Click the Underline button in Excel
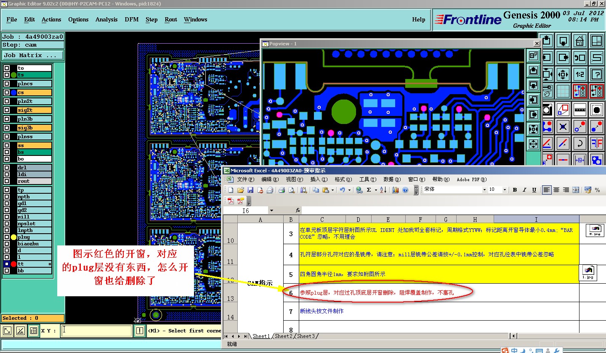This screenshot has height=353, width=606. (534, 190)
